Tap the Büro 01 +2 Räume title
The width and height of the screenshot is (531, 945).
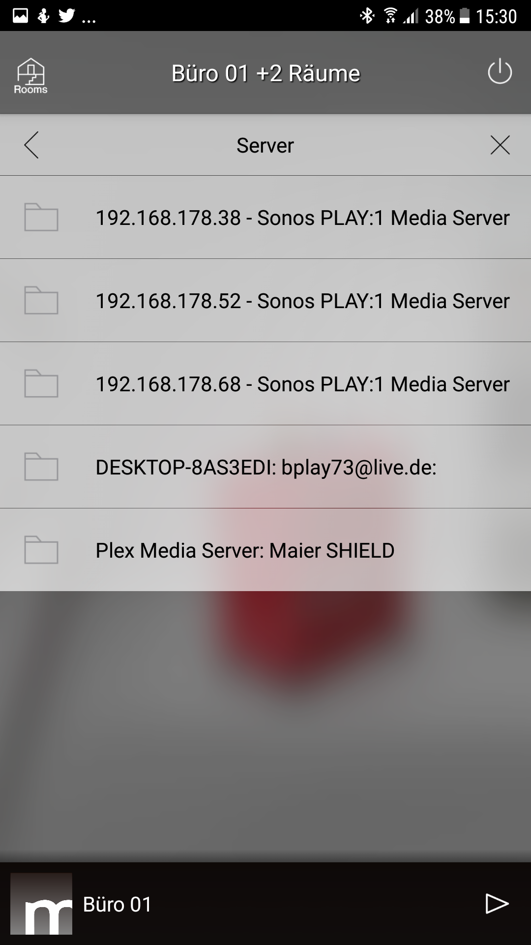[265, 73]
